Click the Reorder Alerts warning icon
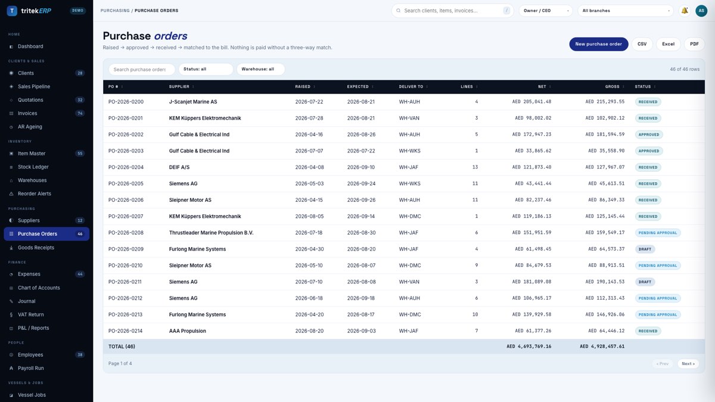The height and width of the screenshot is (402, 715). 11,194
